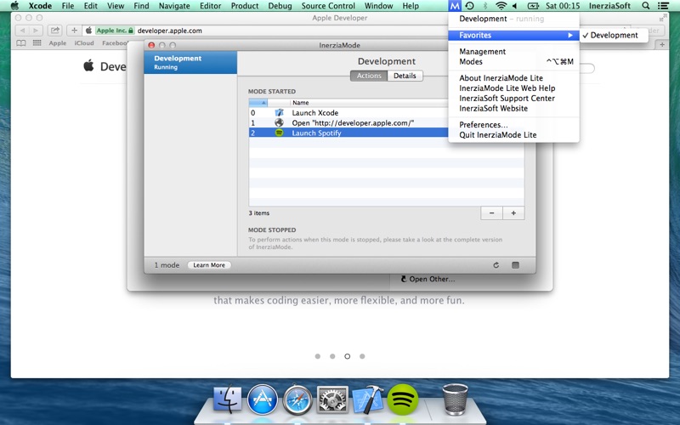Viewport: 680px width, 425px height.
Task: Launch App Store from the Dock
Action: click(263, 399)
